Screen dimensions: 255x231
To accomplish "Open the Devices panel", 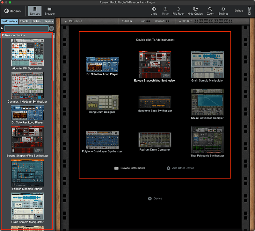I will click(35, 11).
